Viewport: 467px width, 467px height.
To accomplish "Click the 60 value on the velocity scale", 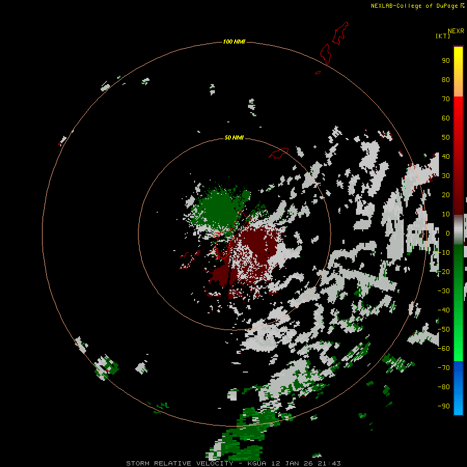I will pyautogui.click(x=446, y=118).
